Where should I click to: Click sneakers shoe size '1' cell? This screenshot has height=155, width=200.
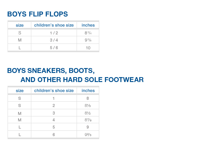(x=54, y=98)
